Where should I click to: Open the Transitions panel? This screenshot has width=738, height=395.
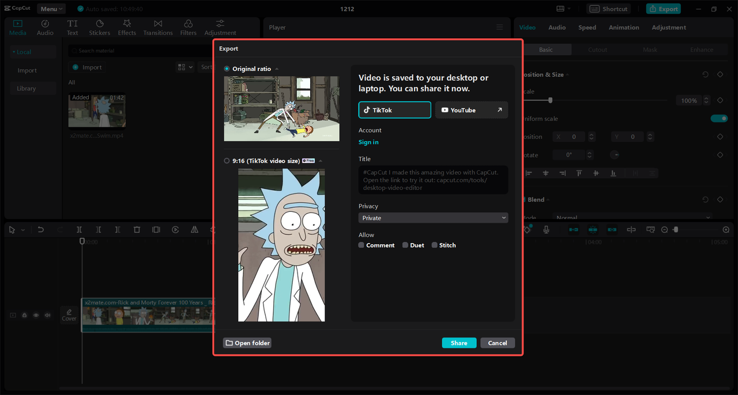pos(158,27)
